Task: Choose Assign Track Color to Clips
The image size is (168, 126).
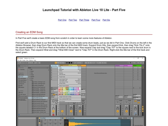Action: click(x=70, y=97)
